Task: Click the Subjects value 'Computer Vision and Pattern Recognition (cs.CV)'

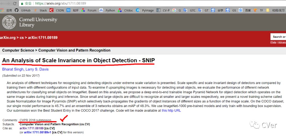Action: coord(55,124)
